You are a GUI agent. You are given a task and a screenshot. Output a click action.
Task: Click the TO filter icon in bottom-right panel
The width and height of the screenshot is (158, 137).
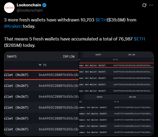click(x=115, y=102)
